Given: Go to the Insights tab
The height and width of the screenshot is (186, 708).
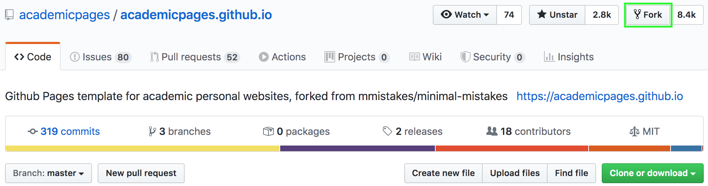Looking at the screenshot, I should [x=569, y=57].
